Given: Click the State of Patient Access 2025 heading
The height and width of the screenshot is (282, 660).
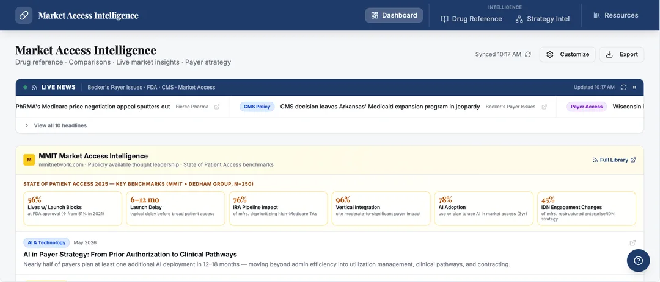Looking at the screenshot, I should (x=139, y=184).
